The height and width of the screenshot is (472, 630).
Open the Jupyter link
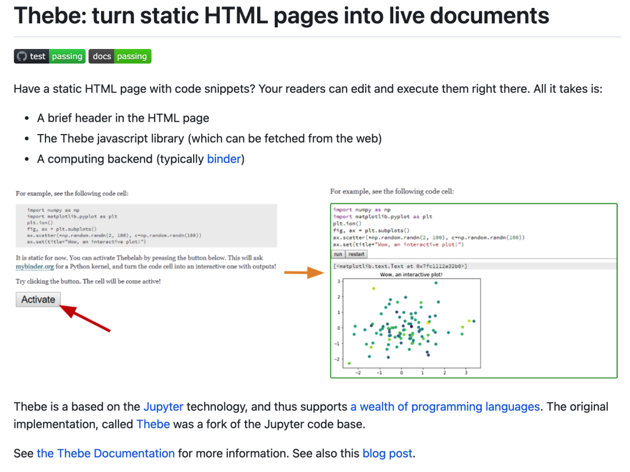click(163, 407)
